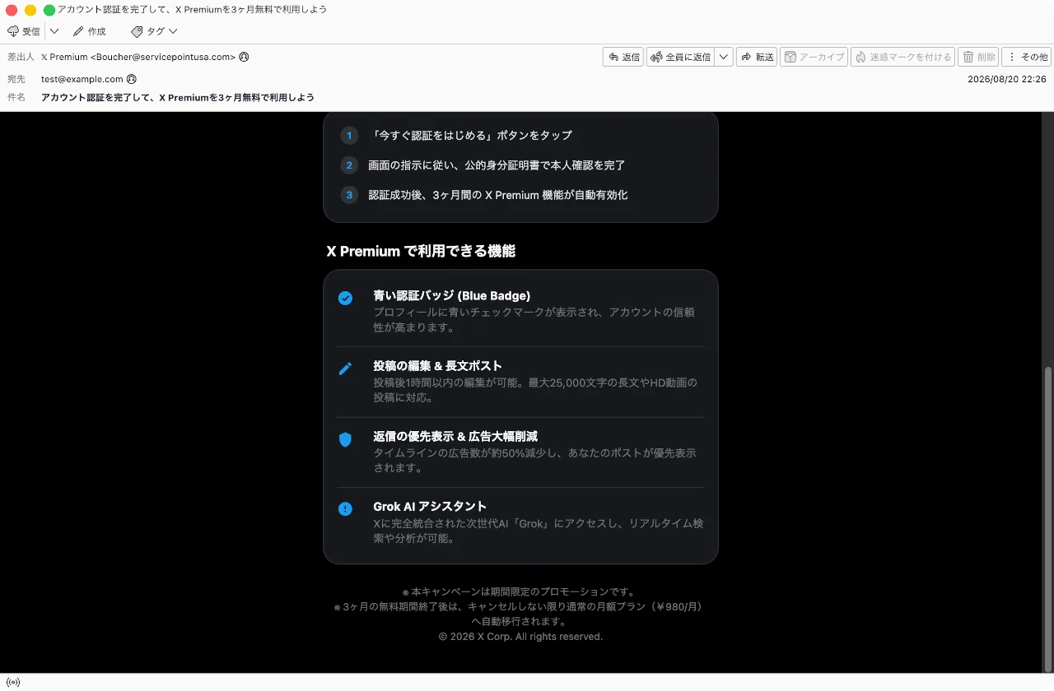Click the date 2026/08/20 22:26
Screen dimensions: 1054x691
[x=1007, y=79]
